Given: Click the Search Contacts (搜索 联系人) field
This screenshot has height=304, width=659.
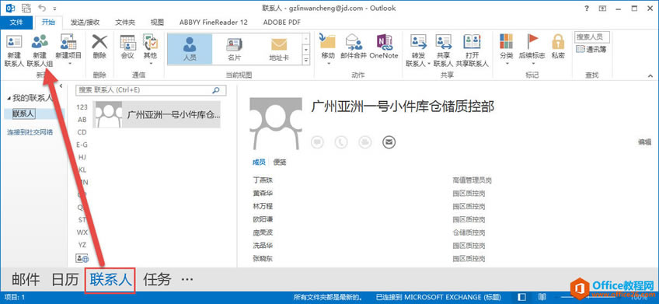Looking at the screenshot, I should tap(151, 90).
